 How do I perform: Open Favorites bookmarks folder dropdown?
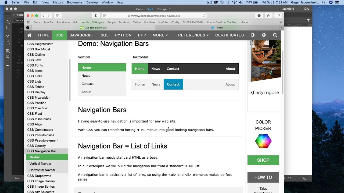(x=63, y=23)
